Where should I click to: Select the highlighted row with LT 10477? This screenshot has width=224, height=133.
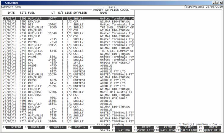[68, 19]
